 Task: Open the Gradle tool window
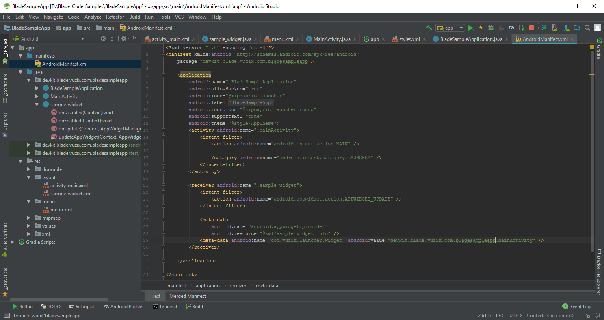coord(598,49)
